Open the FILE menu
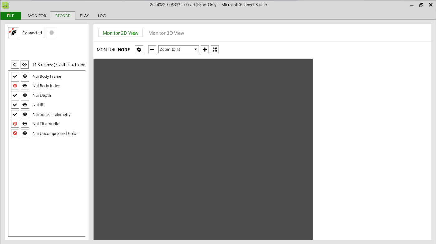436x244 pixels. [x=11, y=16]
